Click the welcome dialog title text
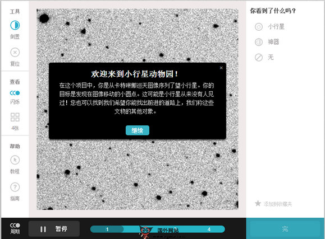325x239 pixels. [x=135, y=74]
